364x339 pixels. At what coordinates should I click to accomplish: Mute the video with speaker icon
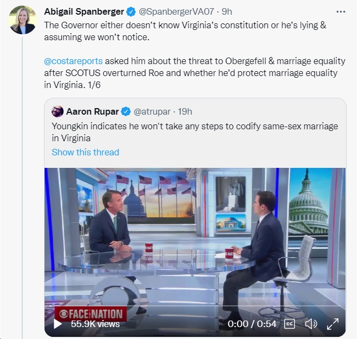pyautogui.click(x=311, y=324)
